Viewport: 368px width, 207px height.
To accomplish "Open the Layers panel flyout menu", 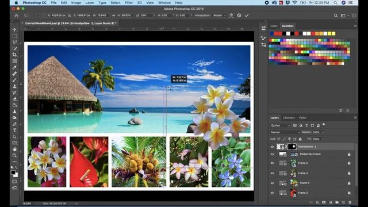I will point(355,117).
